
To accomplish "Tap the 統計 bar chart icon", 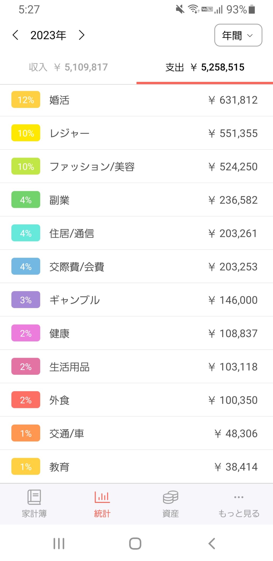I will pyautogui.click(x=102, y=497).
